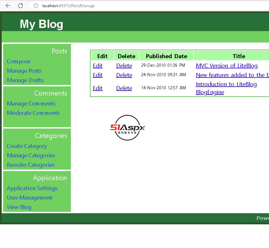Image resolution: width=269 pixels, height=248 pixels.
Task: Open Manage Drafts
Action: click(x=25, y=80)
